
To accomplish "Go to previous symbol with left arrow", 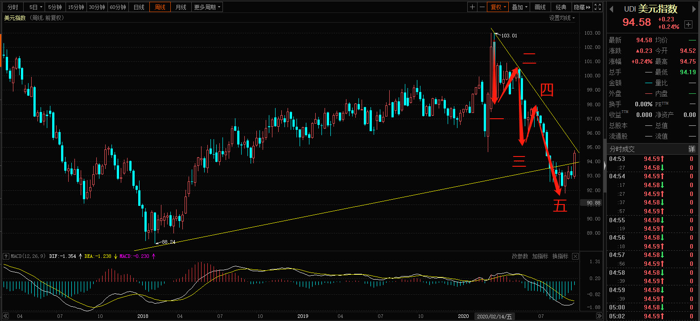I will click(611, 9).
